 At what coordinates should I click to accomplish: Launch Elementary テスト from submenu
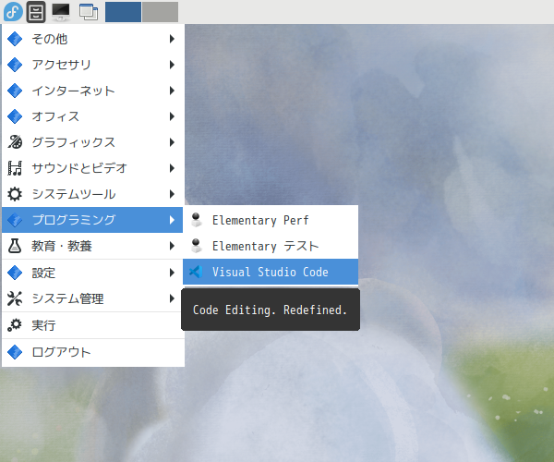click(271, 246)
